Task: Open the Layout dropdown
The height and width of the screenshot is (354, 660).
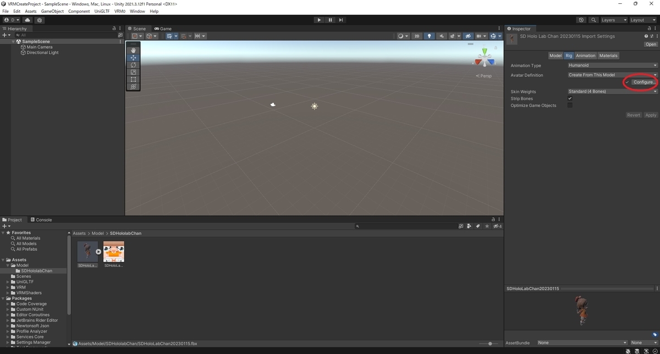Action: [x=643, y=20]
